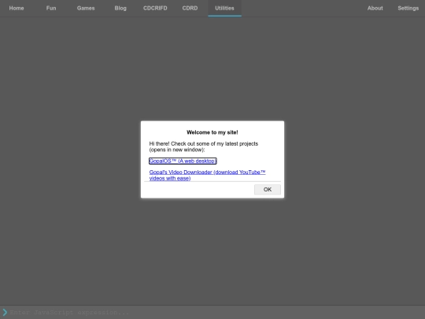Open the Fun menu item
Image resolution: width=425 pixels, height=319 pixels.
point(51,8)
